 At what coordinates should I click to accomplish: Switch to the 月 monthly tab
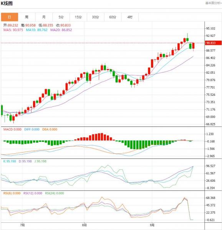tap(44, 17)
